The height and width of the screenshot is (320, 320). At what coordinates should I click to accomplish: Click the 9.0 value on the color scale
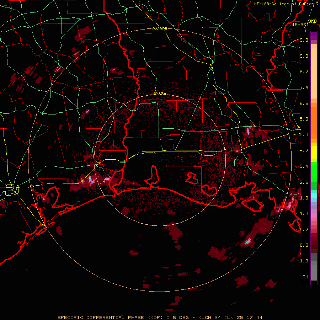tap(304, 56)
